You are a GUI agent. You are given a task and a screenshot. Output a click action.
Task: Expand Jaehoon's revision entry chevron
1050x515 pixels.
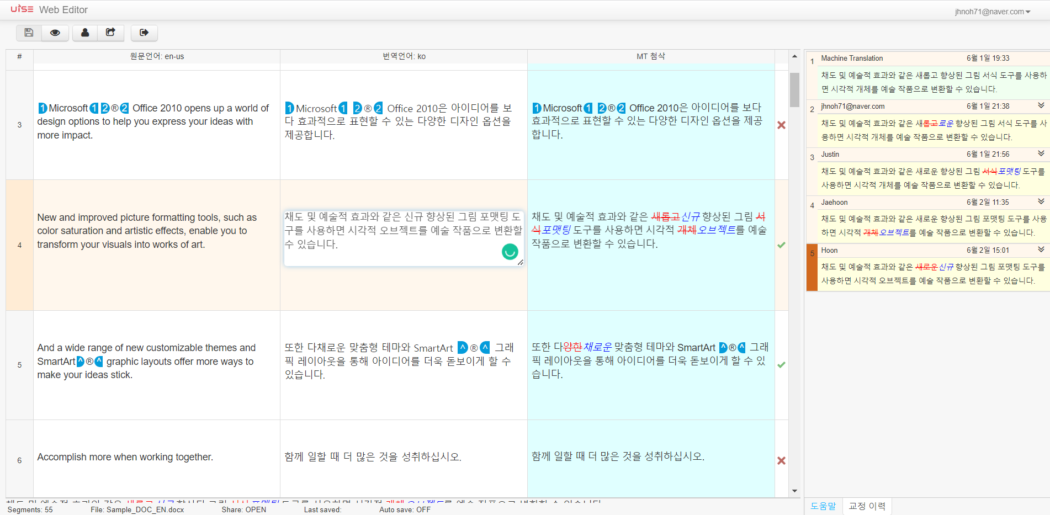(x=1041, y=201)
